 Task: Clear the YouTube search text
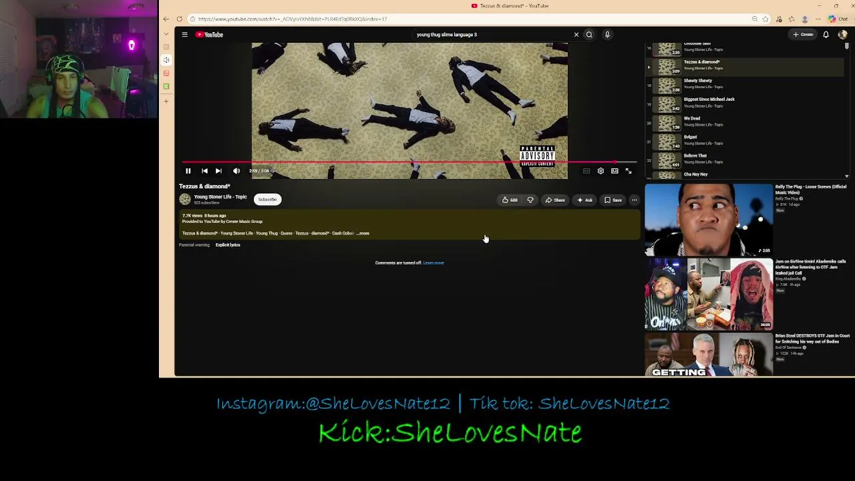point(576,35)
